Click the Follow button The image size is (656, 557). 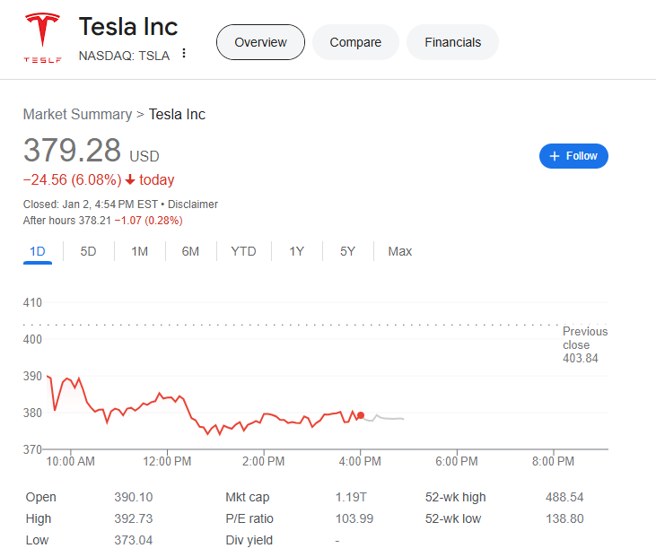click(x=573, y=156)
